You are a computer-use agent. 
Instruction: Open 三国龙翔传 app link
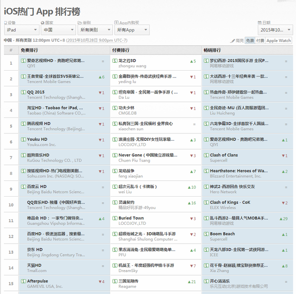click(x=129, y=281)
